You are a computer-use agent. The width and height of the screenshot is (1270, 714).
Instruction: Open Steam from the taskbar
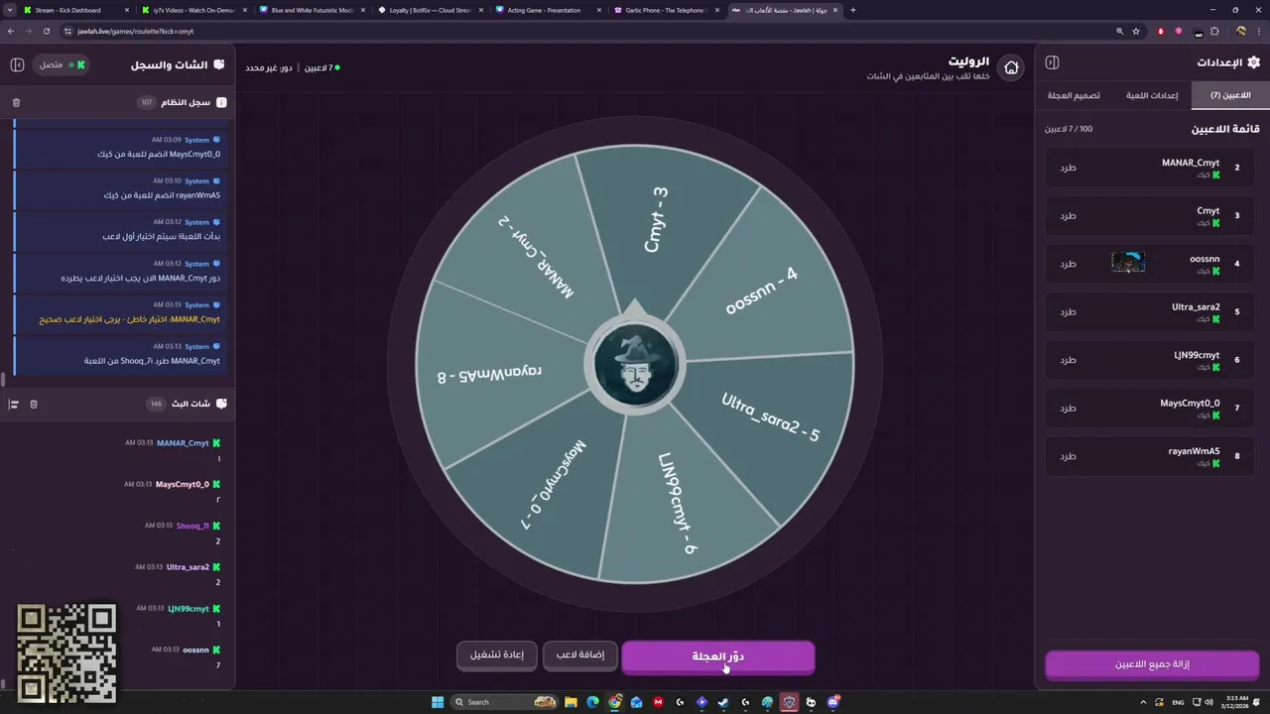click(723, 702)
